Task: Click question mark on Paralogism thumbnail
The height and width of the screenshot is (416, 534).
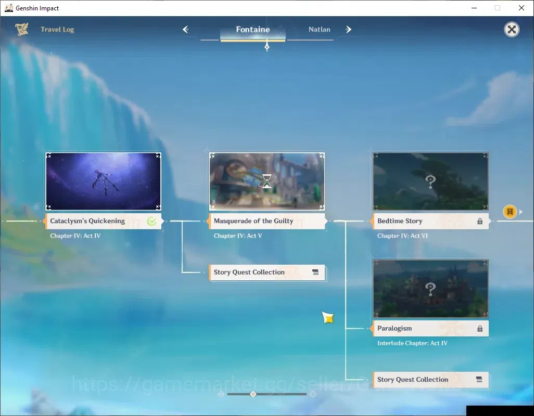Action: [x=430, y=289]
